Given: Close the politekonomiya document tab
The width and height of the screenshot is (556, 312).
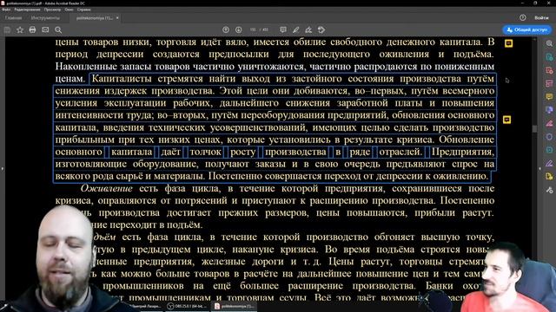Looking at the screenshot, I should [117, 17].
